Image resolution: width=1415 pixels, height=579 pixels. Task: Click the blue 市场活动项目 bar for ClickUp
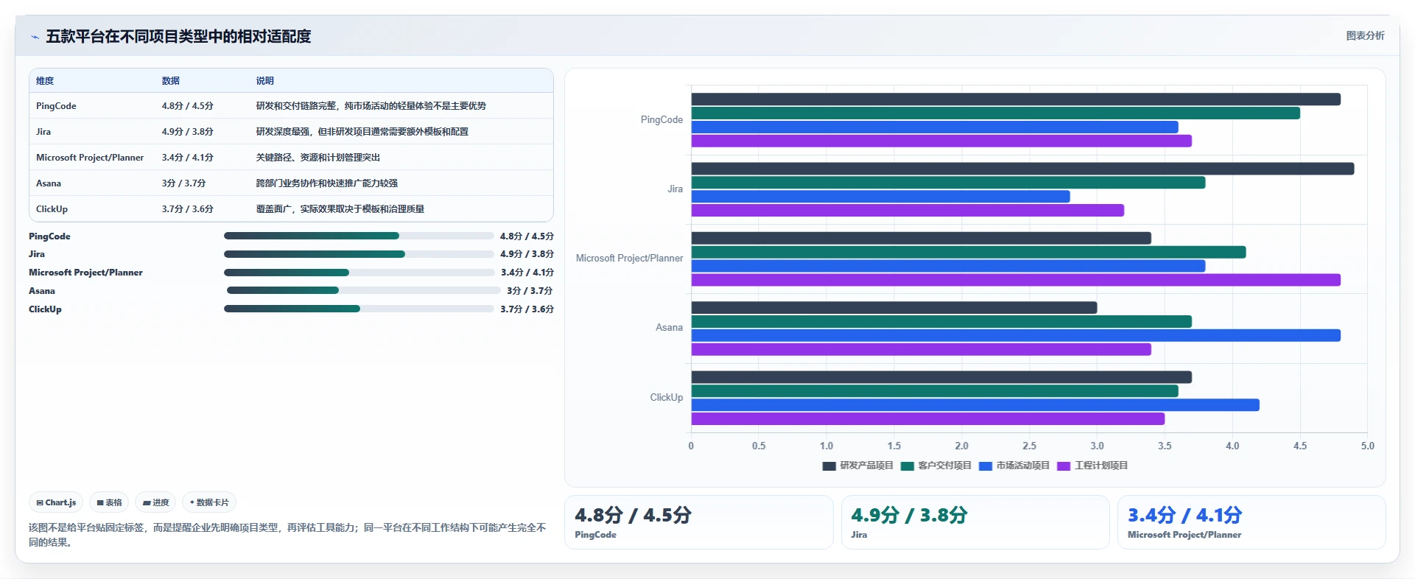(x=975, y=405)
